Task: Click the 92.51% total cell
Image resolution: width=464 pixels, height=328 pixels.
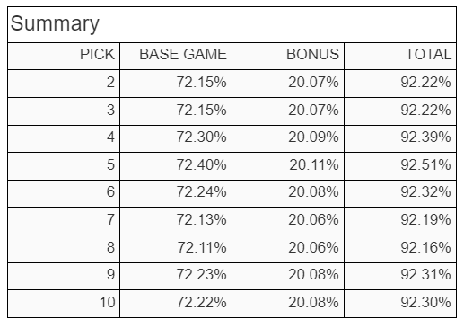Action: point(400,166)
